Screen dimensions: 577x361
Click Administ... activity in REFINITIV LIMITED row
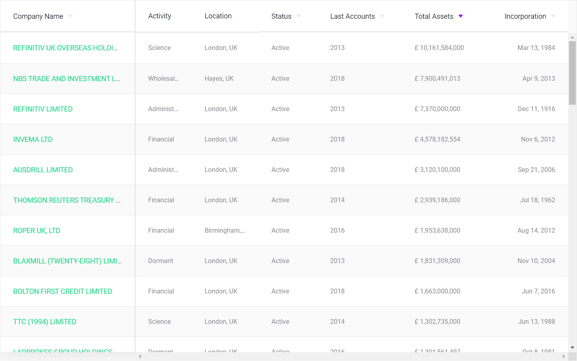163,109
